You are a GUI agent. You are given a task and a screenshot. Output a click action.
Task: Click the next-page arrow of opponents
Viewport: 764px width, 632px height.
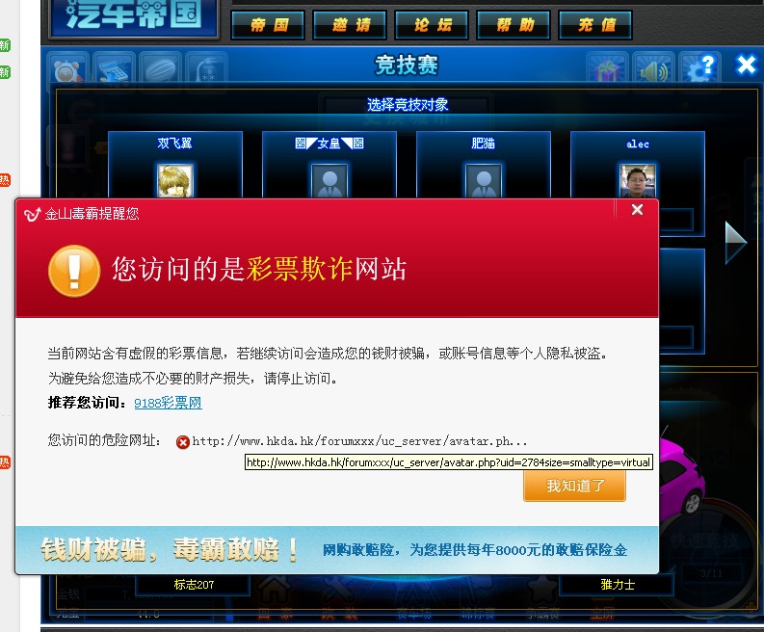(735, 242)
